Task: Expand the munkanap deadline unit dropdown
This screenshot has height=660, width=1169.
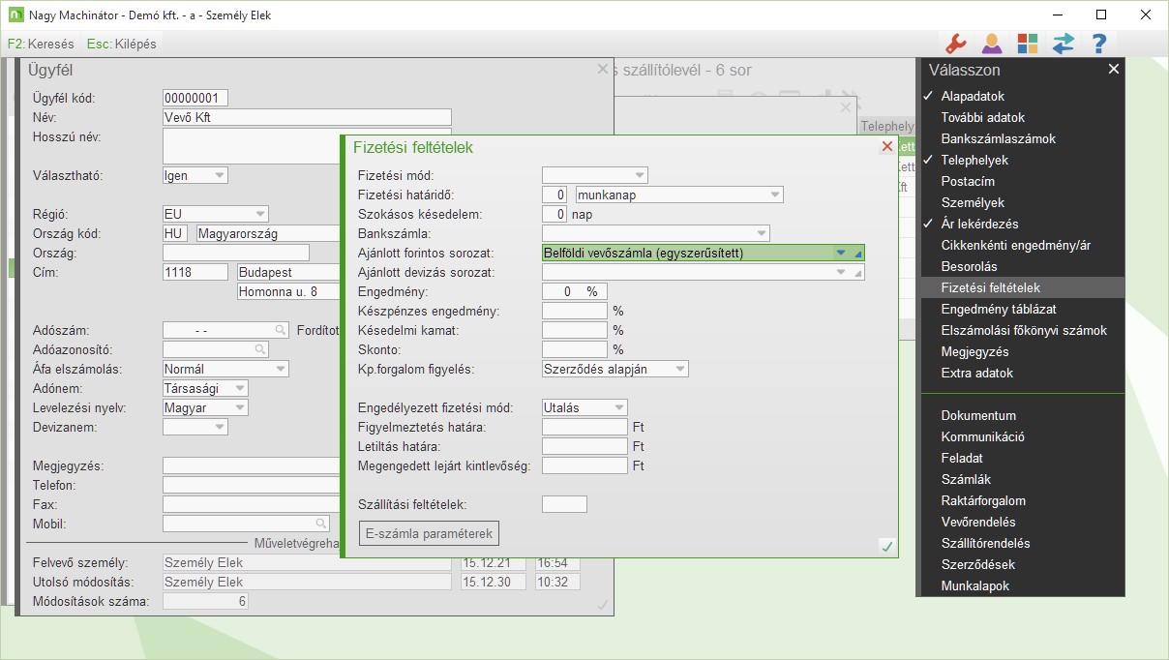Action: tap(774, 195)
